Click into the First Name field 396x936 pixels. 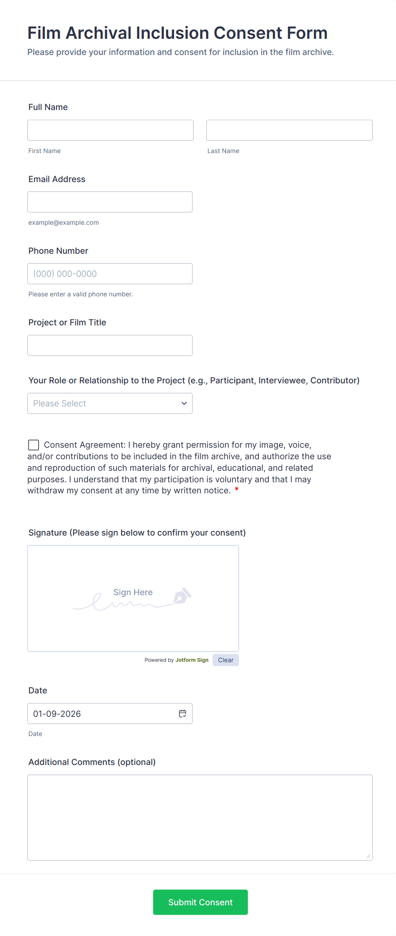[x=110, y=130]
